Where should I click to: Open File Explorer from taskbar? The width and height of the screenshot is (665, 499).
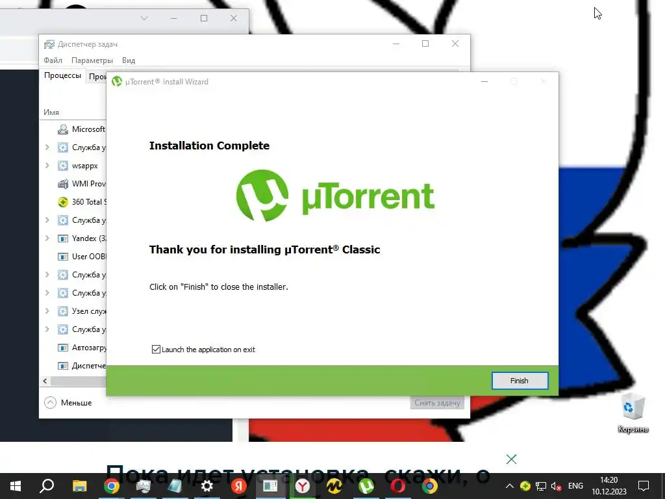click(x=79, y=486)
